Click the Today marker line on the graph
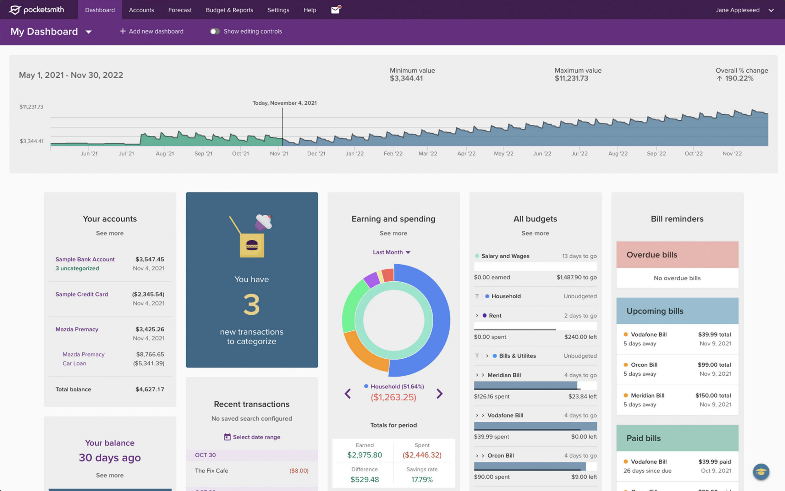 click(283, 127)
